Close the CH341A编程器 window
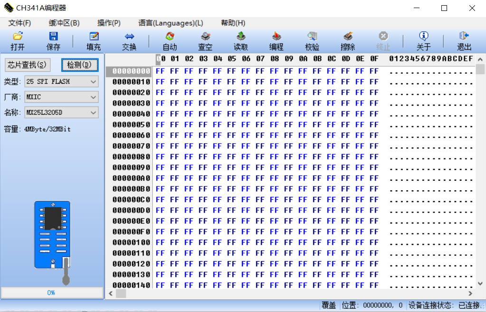 [472, 8]
